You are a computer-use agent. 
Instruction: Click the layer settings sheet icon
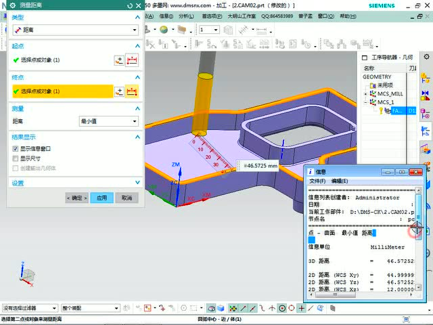(228, 30)
